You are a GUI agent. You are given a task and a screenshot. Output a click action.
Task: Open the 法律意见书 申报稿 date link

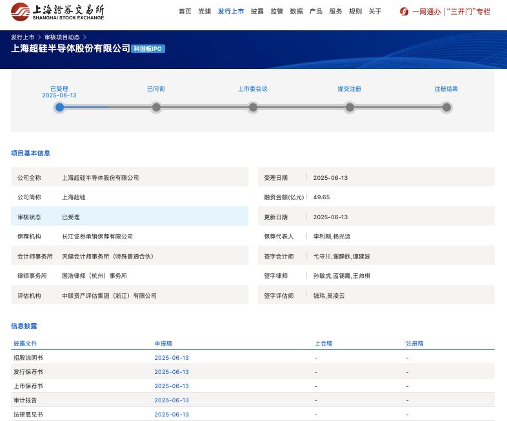pyautogui.click(x=172, y=415)
